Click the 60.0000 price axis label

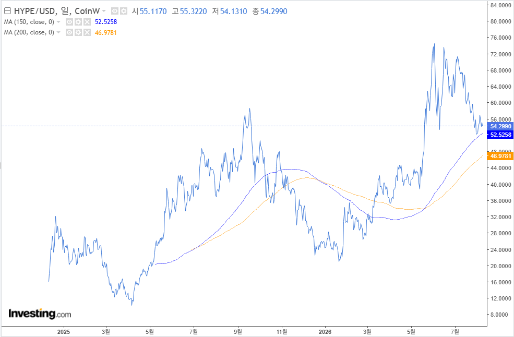click(500, 103)
